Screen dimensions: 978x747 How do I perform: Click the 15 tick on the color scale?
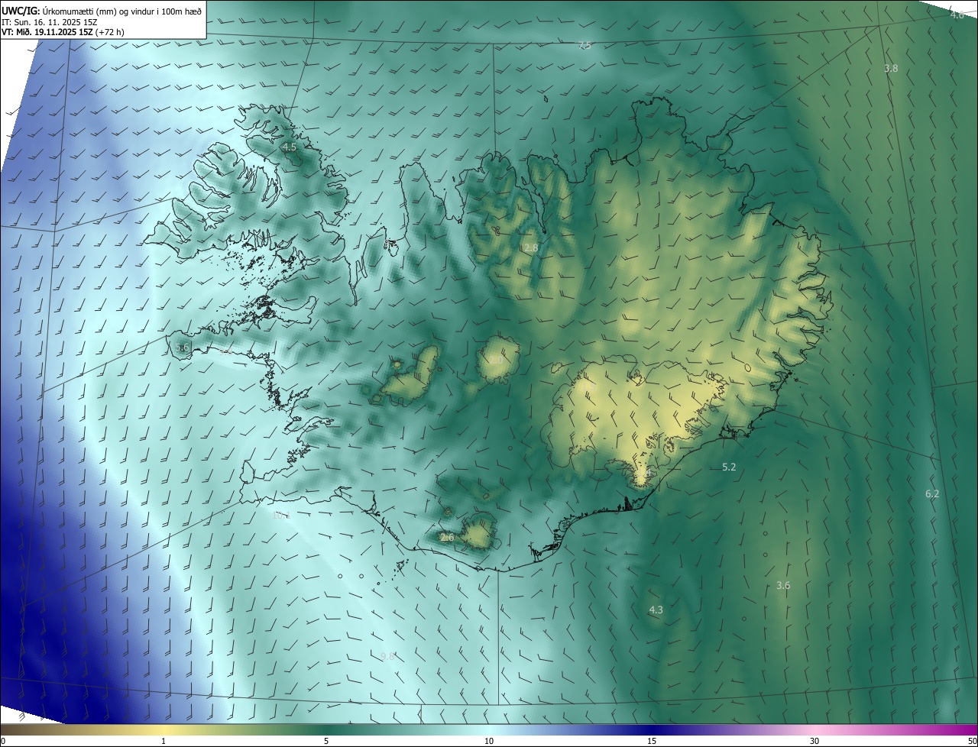coord(652,741)
